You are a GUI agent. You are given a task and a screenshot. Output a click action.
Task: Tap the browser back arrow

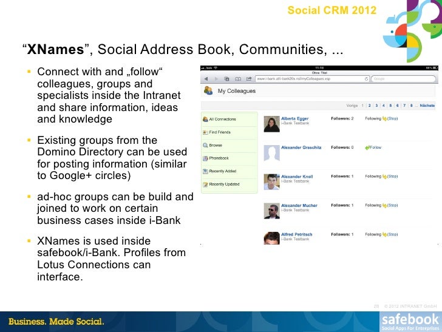click(x=206, y=79)
